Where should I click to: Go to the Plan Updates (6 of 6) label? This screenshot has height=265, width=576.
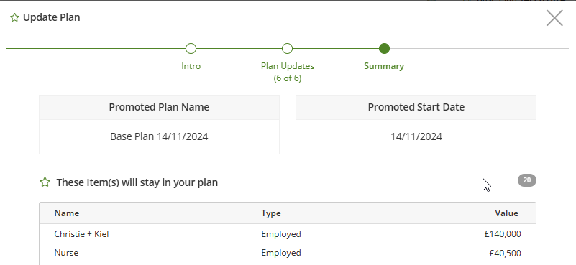tap(288, 72)
